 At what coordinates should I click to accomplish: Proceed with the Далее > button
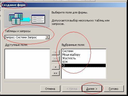tap(92, 89)
